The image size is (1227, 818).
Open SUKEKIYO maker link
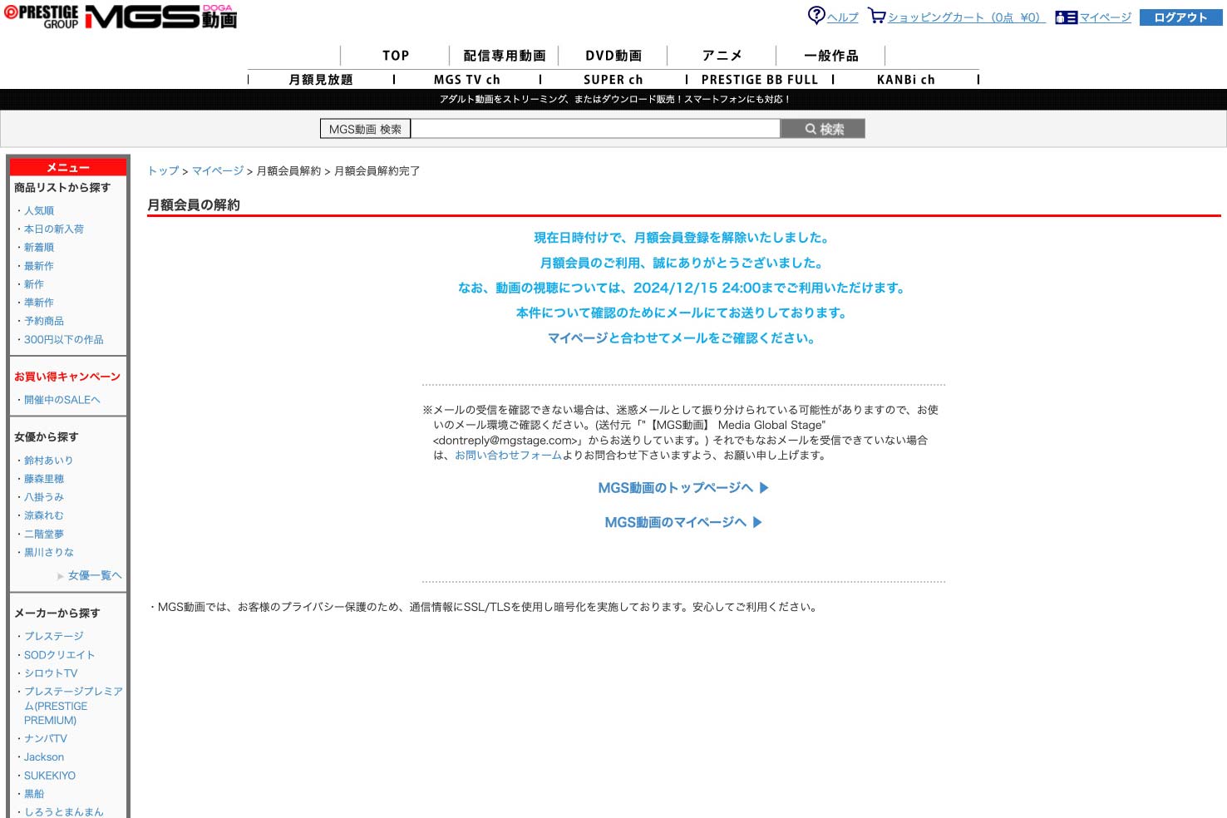[x=50, y=776]
